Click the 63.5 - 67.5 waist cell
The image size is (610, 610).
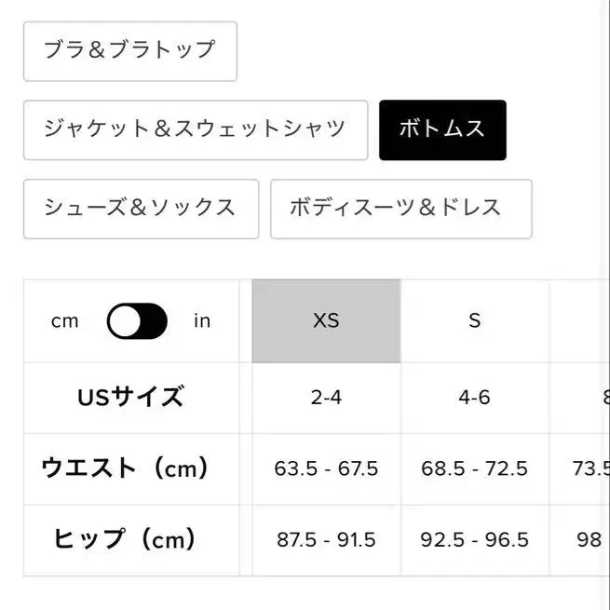point(326,468)
